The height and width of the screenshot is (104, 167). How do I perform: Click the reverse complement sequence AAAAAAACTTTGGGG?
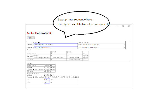tap(91, 47)
